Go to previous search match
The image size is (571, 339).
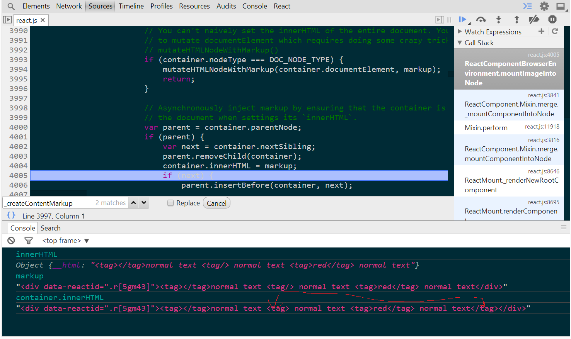click(133, 203)
